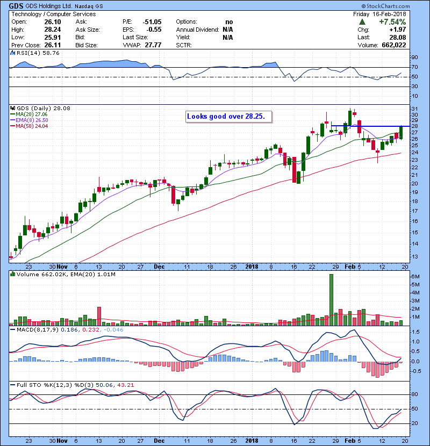Click the Options value "no"
430x446 pixels.
(229, 22)
